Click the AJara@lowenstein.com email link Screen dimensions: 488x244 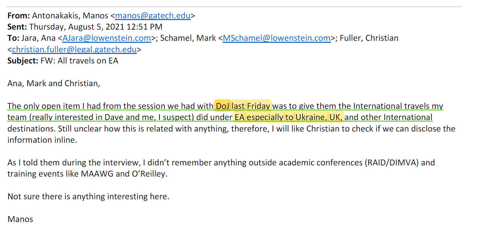click(107, 38)
